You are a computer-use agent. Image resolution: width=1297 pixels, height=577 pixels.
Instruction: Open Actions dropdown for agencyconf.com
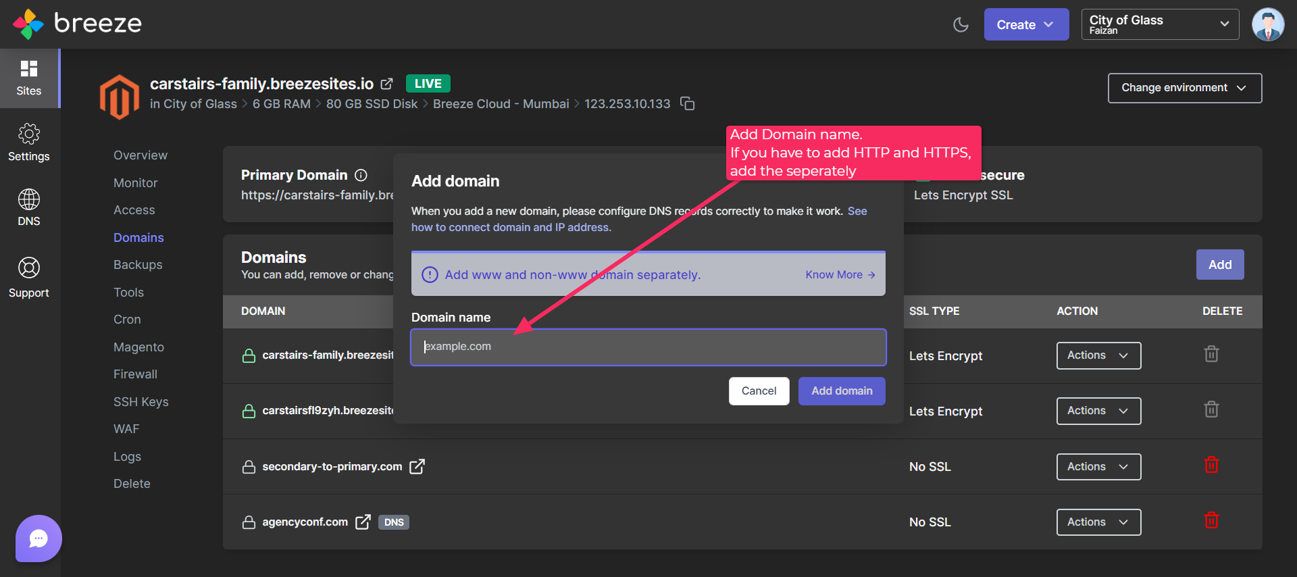[x=1098, y=522]
